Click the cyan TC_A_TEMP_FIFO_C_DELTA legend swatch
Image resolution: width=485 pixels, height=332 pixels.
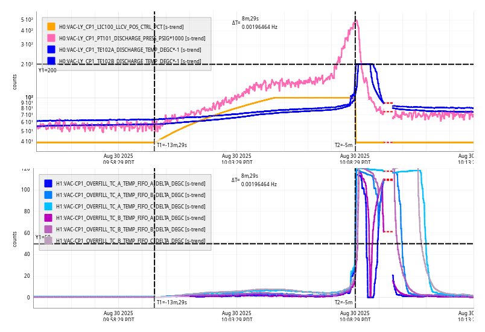[48, 206]
